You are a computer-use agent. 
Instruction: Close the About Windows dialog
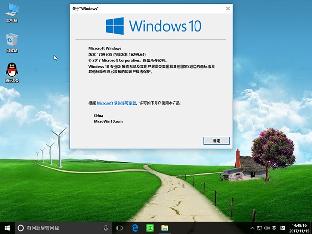point(228,9)
